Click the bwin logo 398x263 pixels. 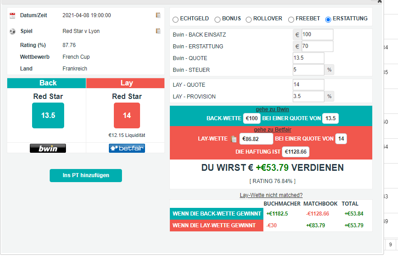[x=48, y=148]
